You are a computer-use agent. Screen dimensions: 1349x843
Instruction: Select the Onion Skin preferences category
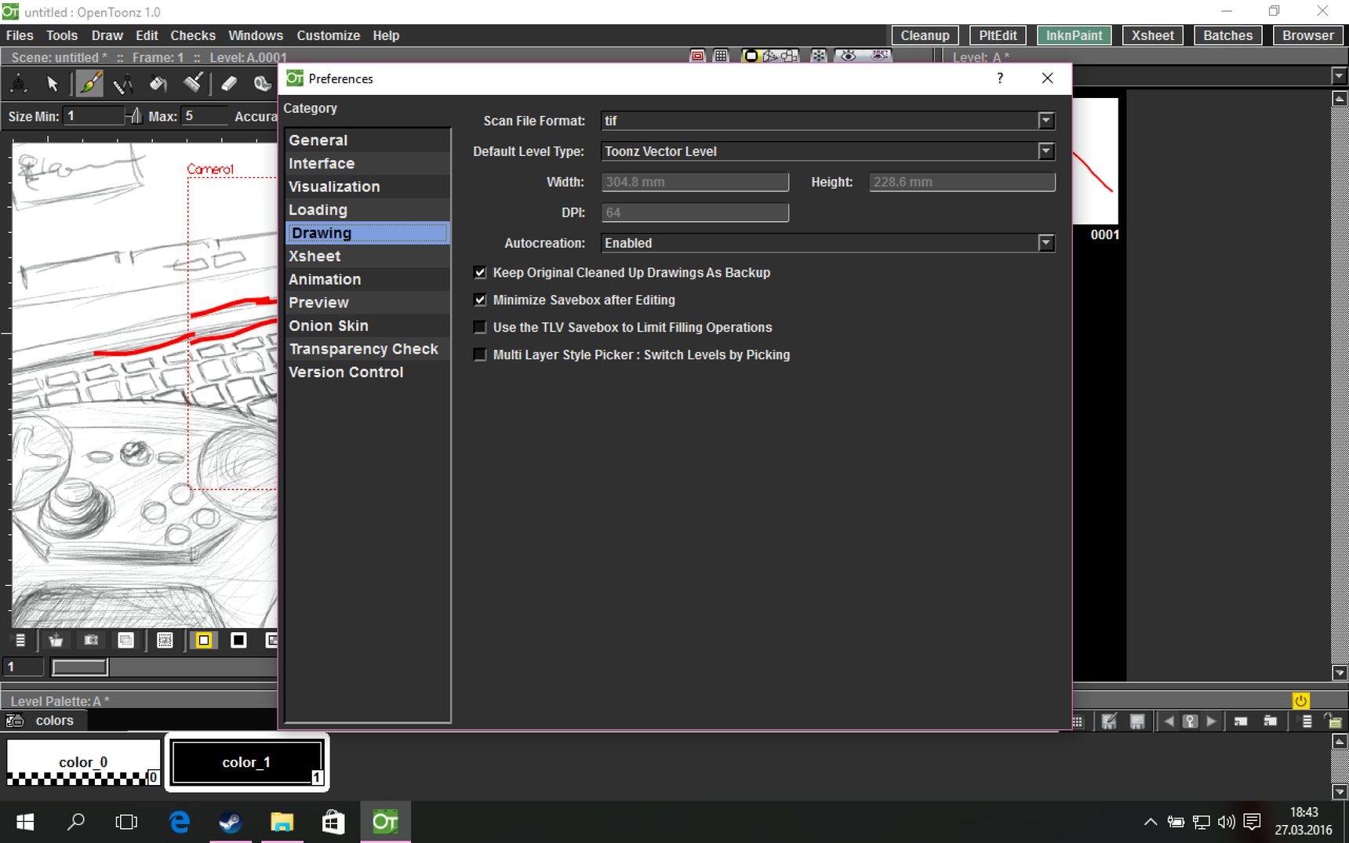[368, 325]
